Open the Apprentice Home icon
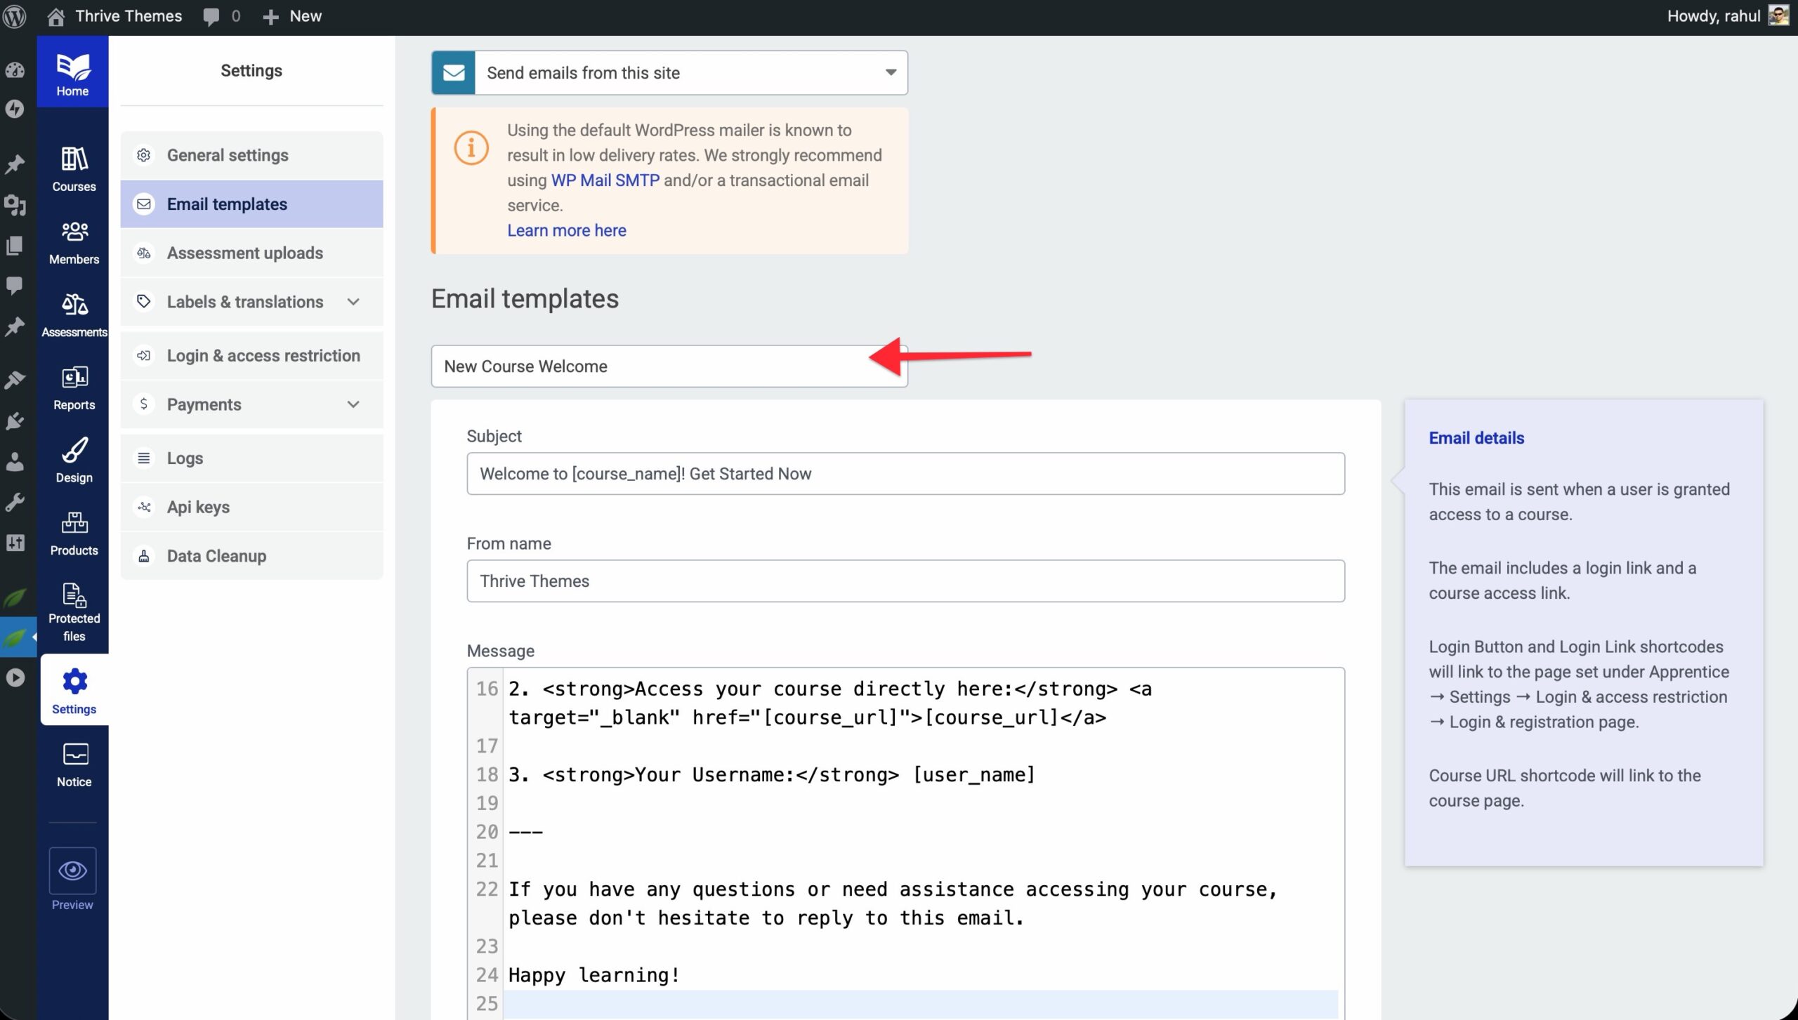1798x1020 pixels. (72, 72)
